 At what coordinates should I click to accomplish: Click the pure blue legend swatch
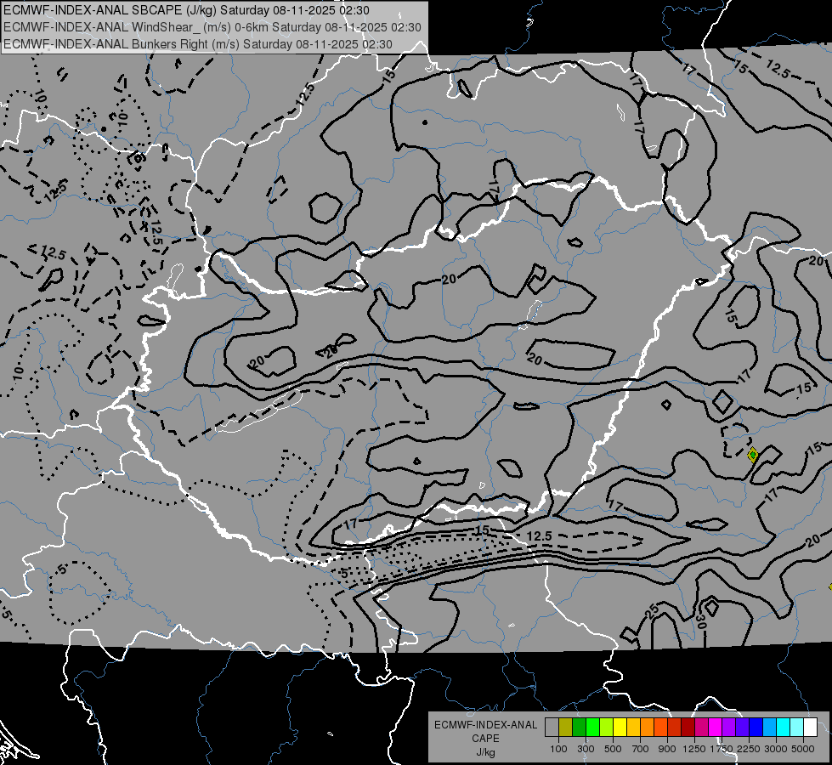click(x=756, y=728)
